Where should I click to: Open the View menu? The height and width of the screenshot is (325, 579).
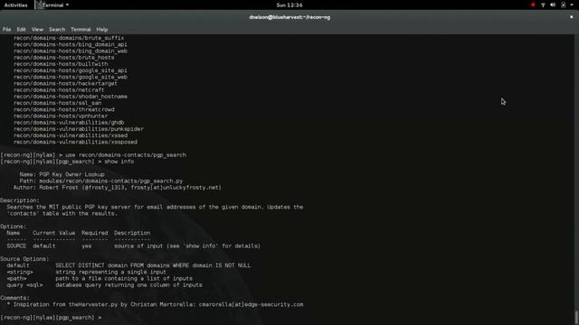pos(37,30)
